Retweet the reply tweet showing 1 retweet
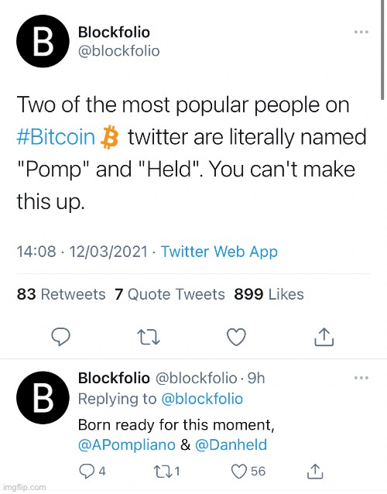 (166, 472)
